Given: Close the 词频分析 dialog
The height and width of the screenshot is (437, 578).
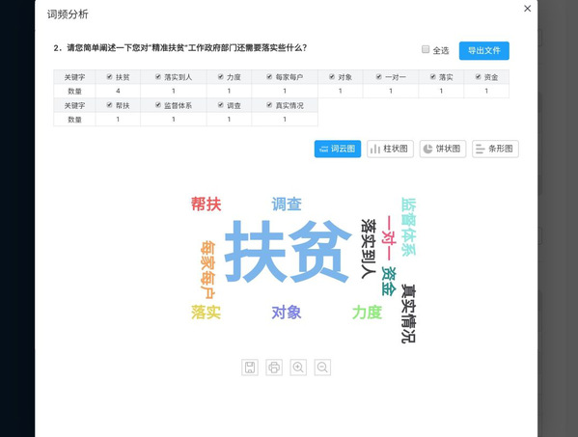Looking at the screenshot, I should 528,9.
